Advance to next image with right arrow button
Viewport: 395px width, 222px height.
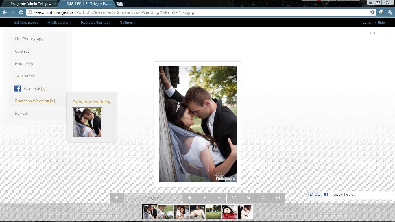(x=190, y=198)
